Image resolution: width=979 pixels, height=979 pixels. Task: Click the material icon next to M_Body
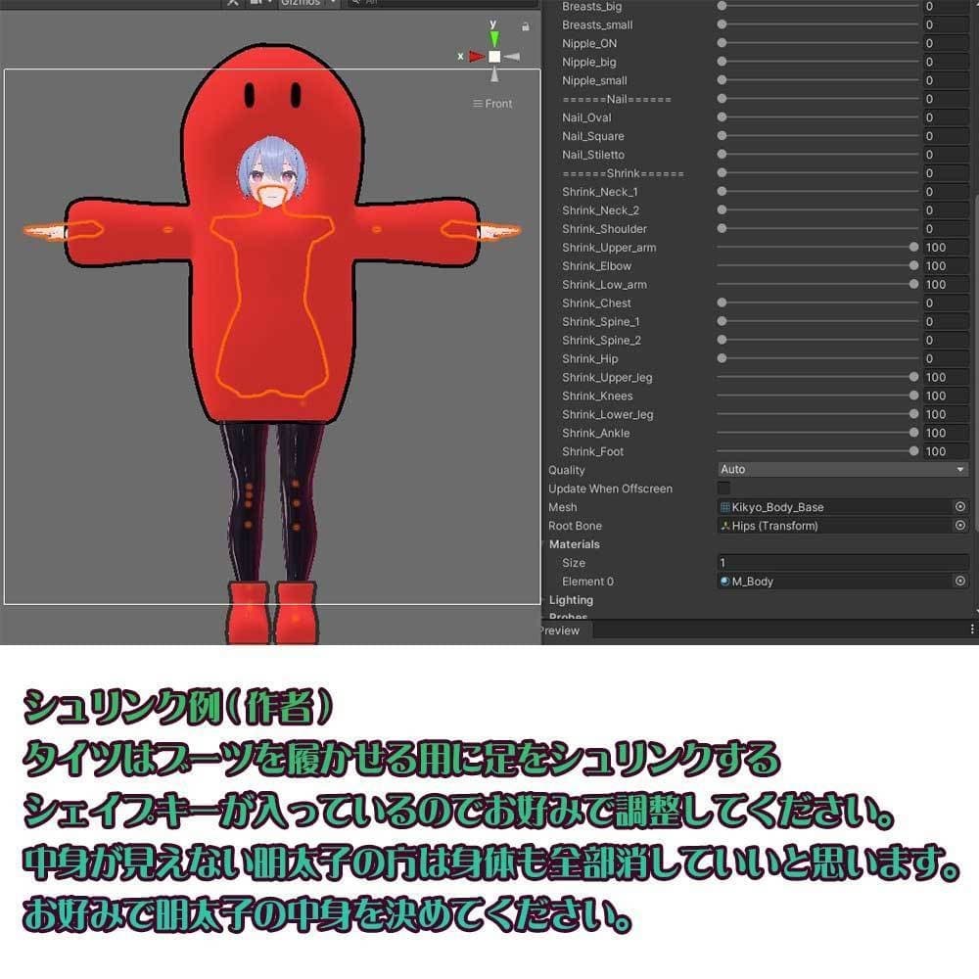725,581
